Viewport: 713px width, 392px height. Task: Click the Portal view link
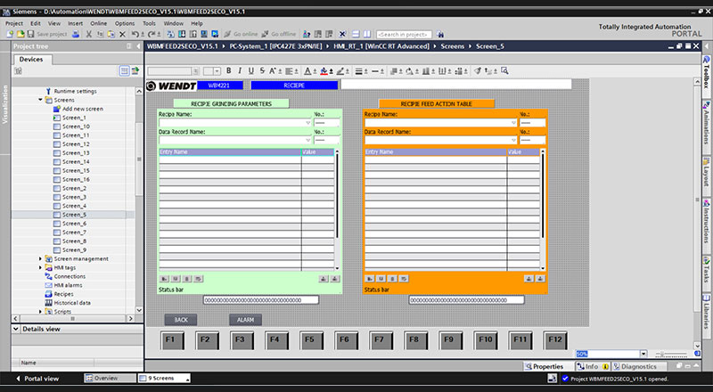[37, 379]
